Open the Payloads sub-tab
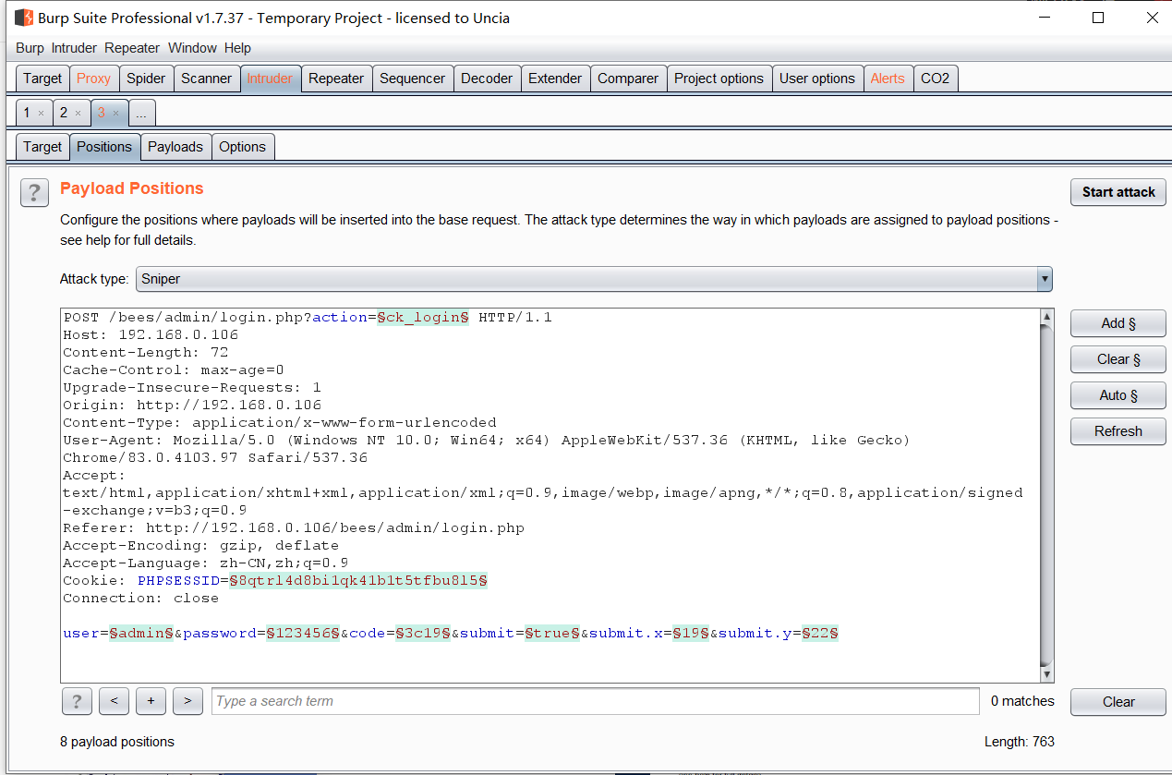Screen dimensions: 1172x775 click(x=175, y=146)
